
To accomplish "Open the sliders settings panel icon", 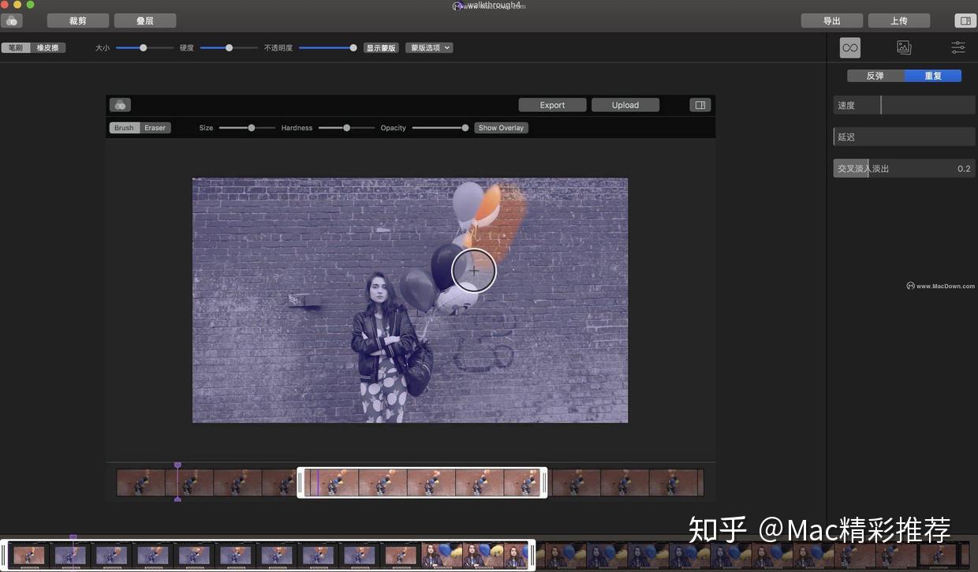I will pos(957,47).
